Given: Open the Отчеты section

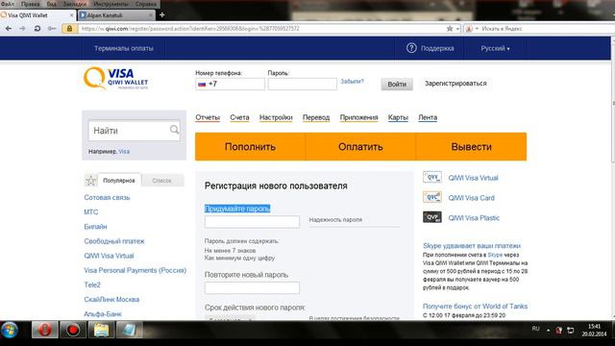Looking at the screenshot, I should click(x=208, y=117).
